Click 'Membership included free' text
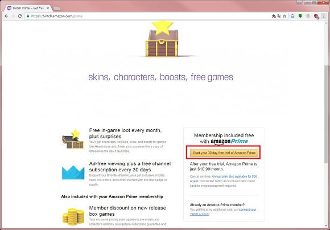330x230 pixels. click(224, 135)
